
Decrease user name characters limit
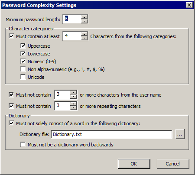pyautogui.click(x=74, y=97)
